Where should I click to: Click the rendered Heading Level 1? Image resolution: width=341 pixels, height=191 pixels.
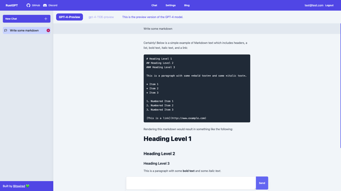168,139
